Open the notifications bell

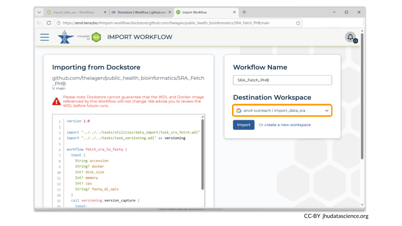[350, 37]
